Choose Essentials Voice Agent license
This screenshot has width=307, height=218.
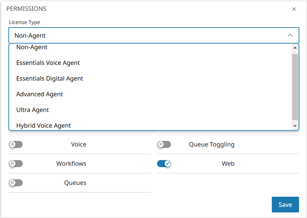[x=150, y=63]
